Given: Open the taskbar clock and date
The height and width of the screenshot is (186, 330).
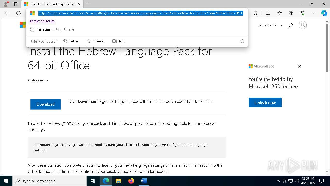Looking at the screenshot, I should (308, 181).
